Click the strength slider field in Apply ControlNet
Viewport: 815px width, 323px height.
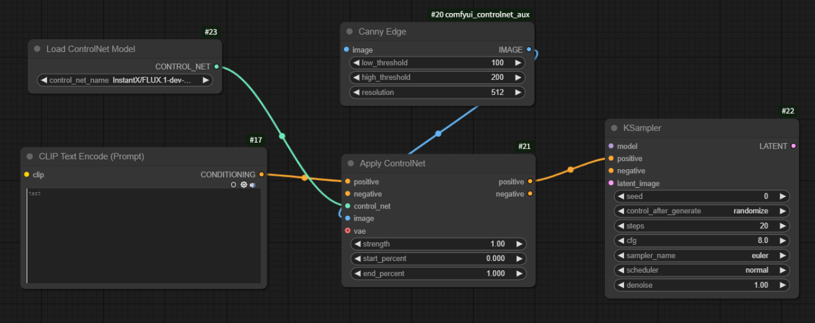[x=438, y=244]
